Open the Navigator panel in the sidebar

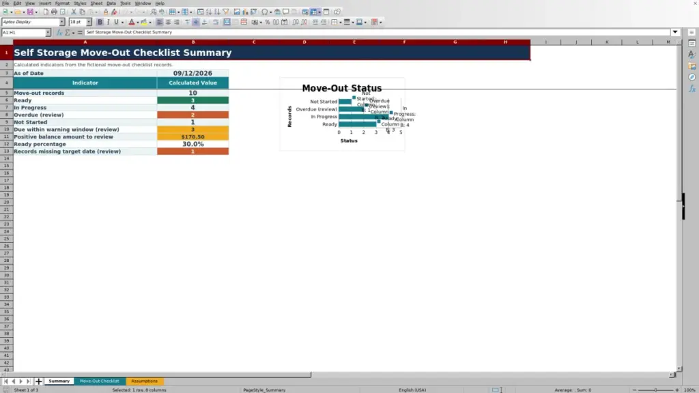(x=692, y=78)
